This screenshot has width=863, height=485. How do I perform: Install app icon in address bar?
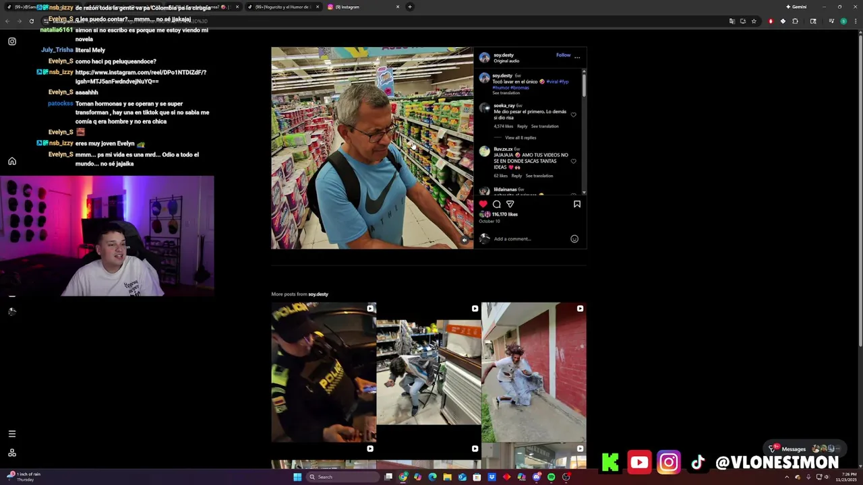pyautogui.click(x=743, y=21)
